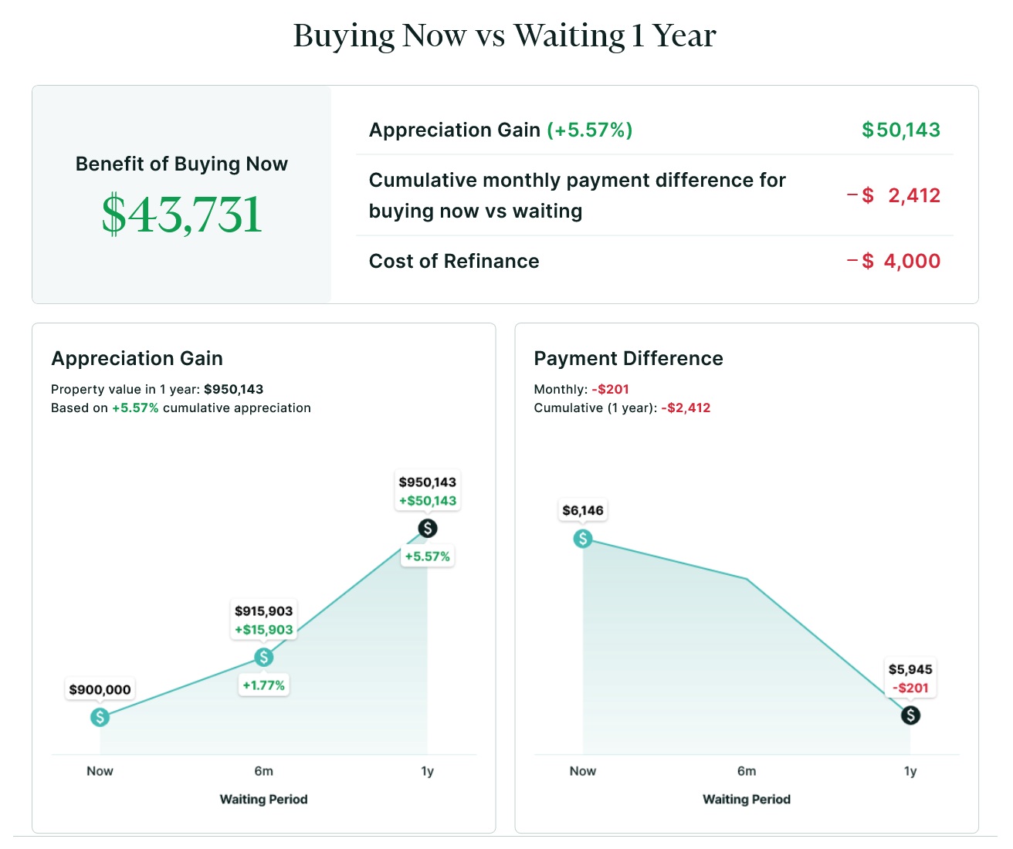Select the green $50,143 amount in the summary
The image size is (1013, 849).
click(x=901, y=130)
